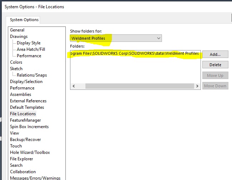Click the folders list right scroll arrow
232x180 pixels.
click(197, 86)
